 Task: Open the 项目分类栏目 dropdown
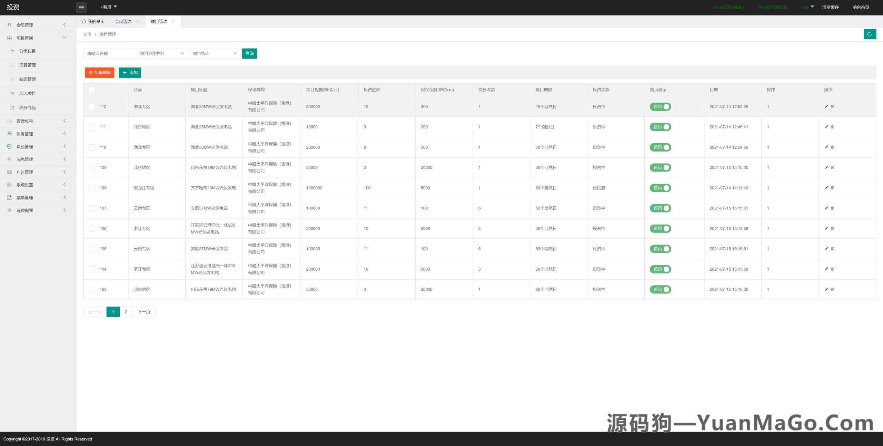click(x=162, y=53)
